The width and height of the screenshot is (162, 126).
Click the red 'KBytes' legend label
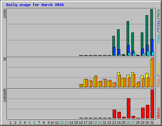point(159,113)
